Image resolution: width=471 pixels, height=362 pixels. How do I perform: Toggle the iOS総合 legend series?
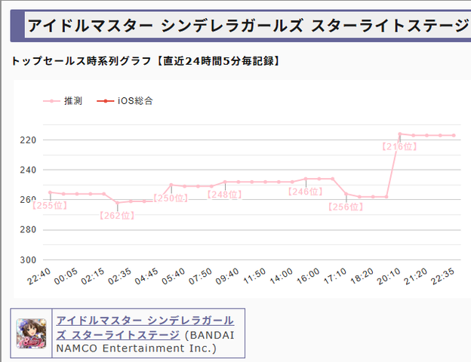coord(125,101)
